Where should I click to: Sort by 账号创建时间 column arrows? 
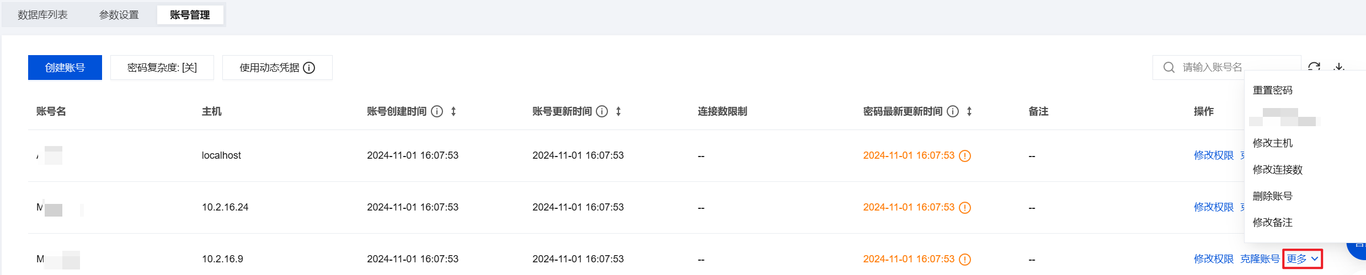(453, 111)
